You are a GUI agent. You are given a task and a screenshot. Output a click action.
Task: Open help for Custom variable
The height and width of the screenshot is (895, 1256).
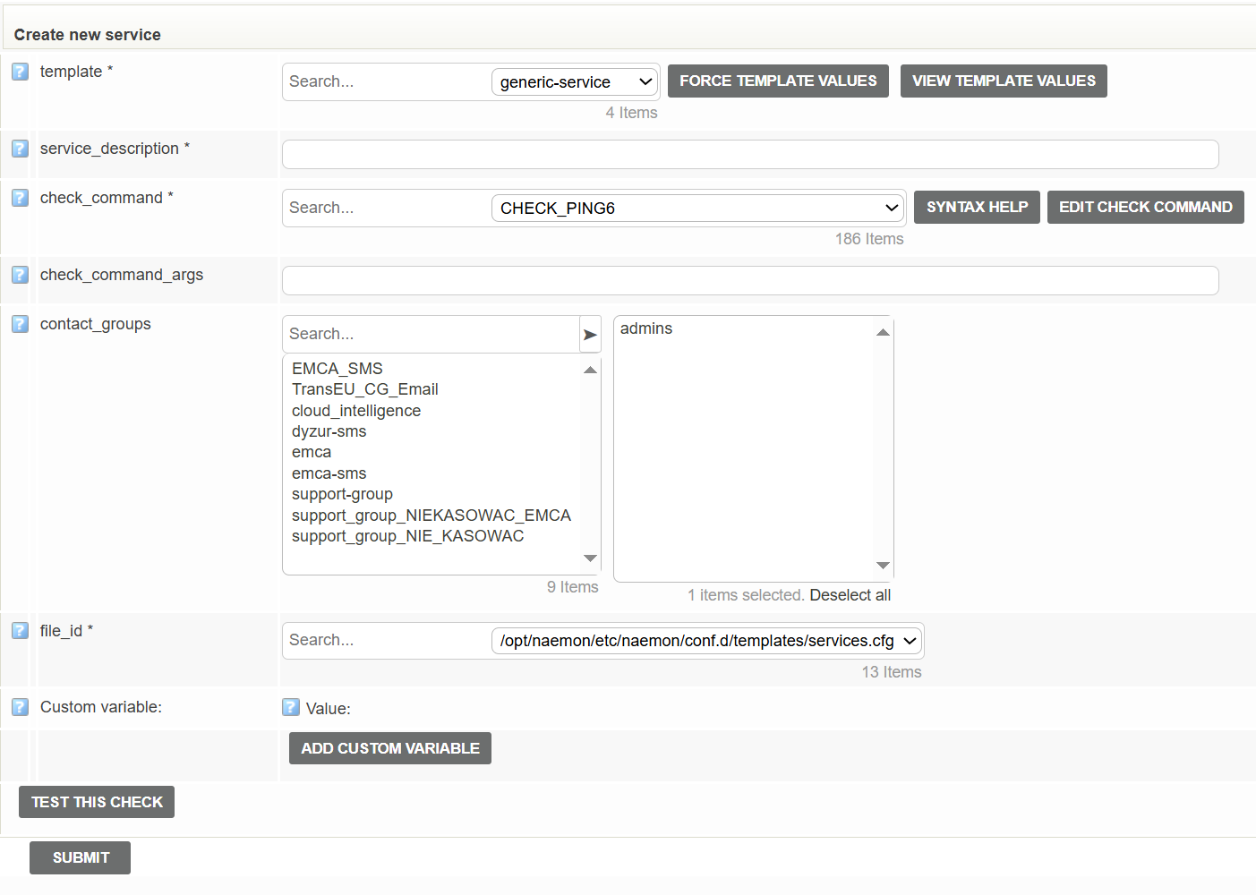click(x=20, y=707)
